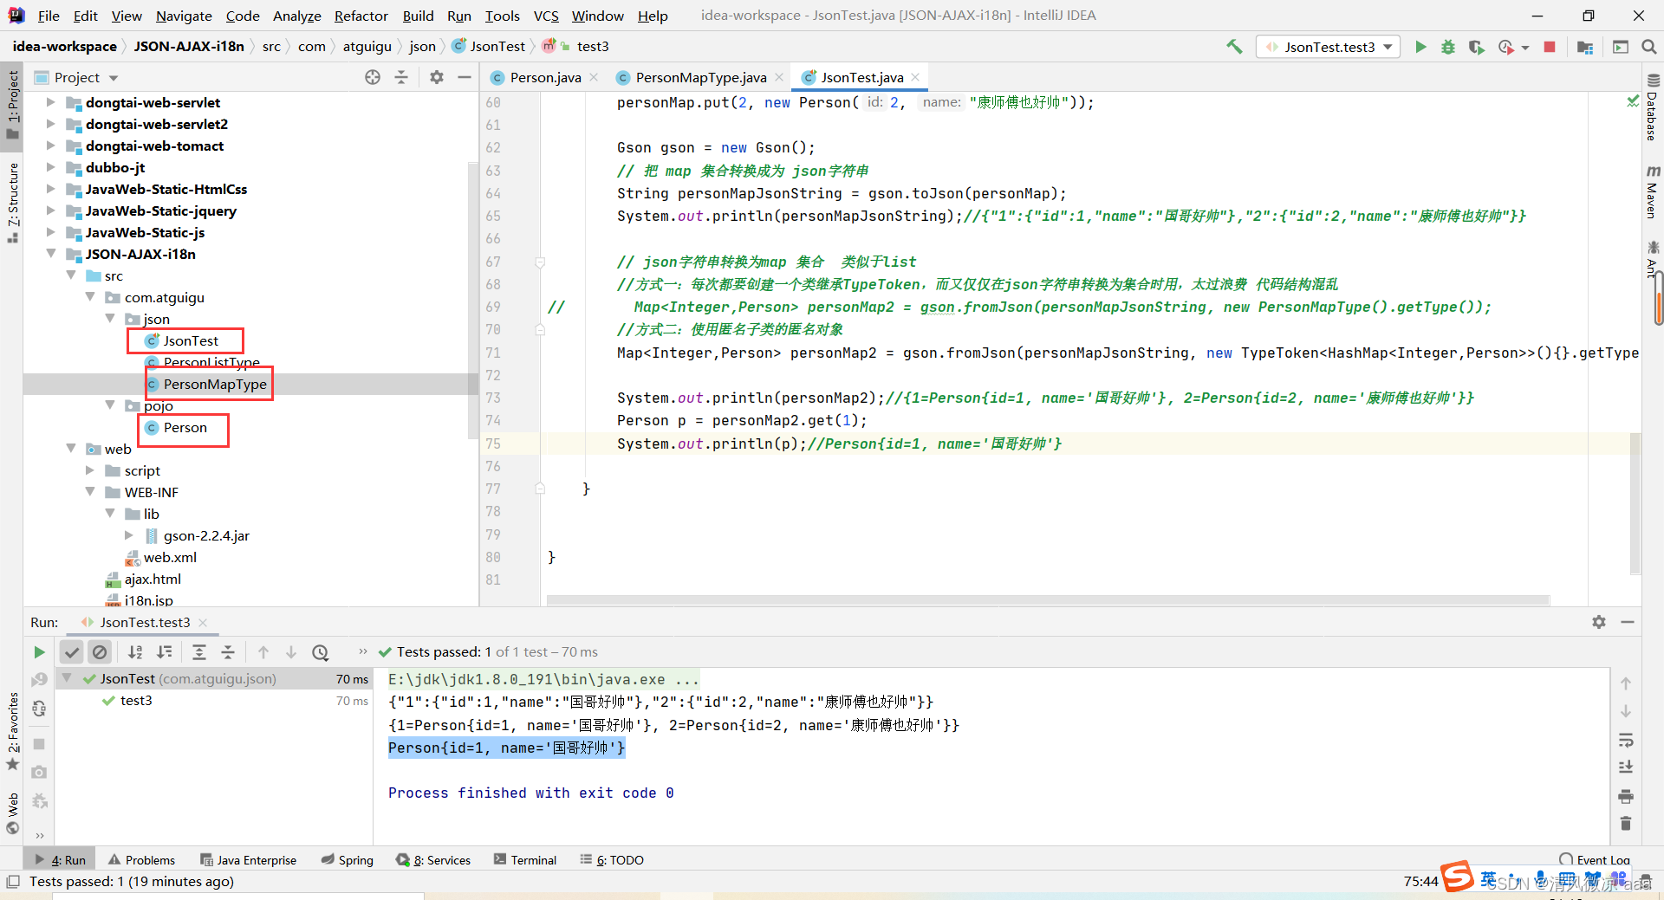Click atguigu breadcrumb in navigation bar
Viewport: 1664px width, 900px height.
(367, 46)
